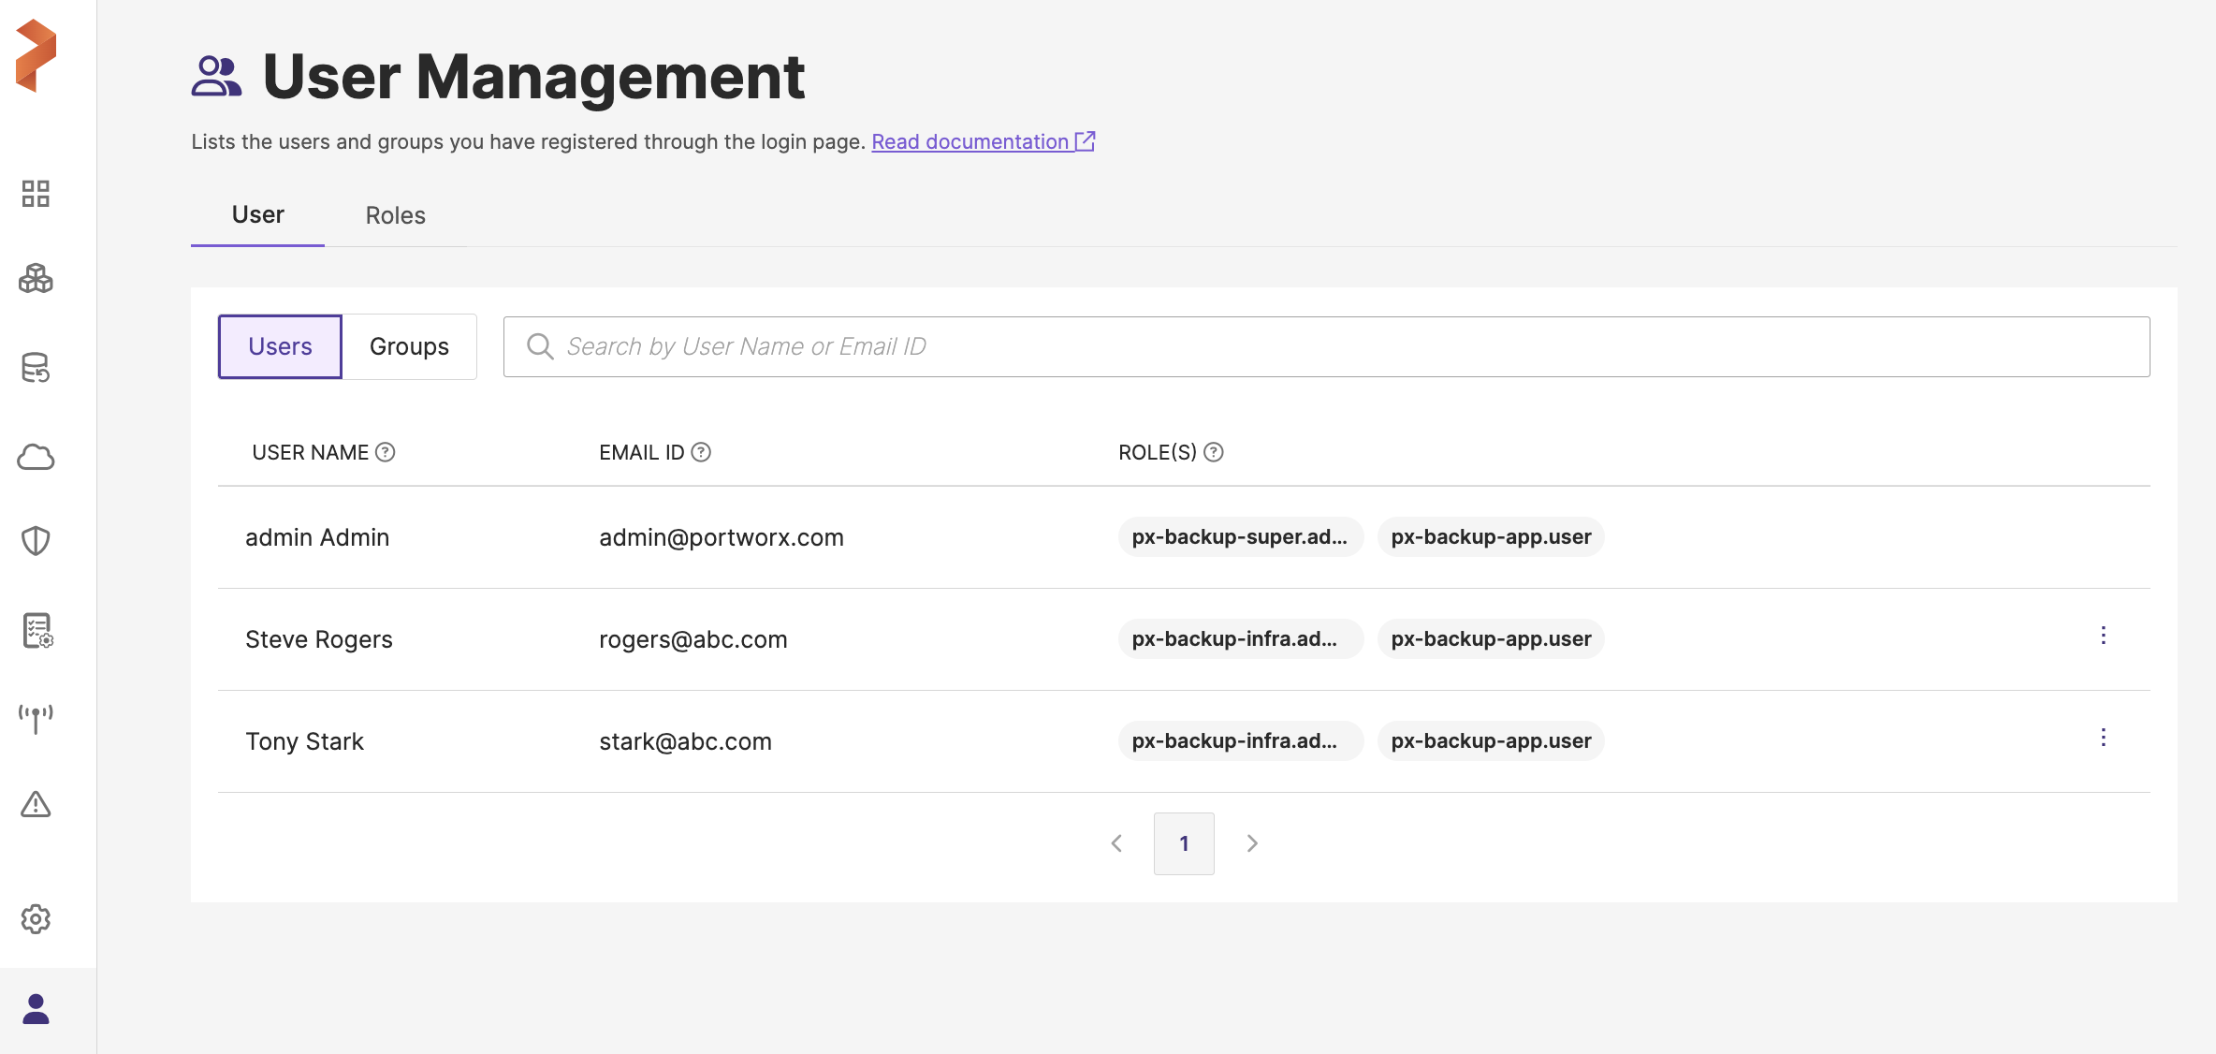Go to the next page arrow
The image size is (2216, 1054).
click(1252, 843)
